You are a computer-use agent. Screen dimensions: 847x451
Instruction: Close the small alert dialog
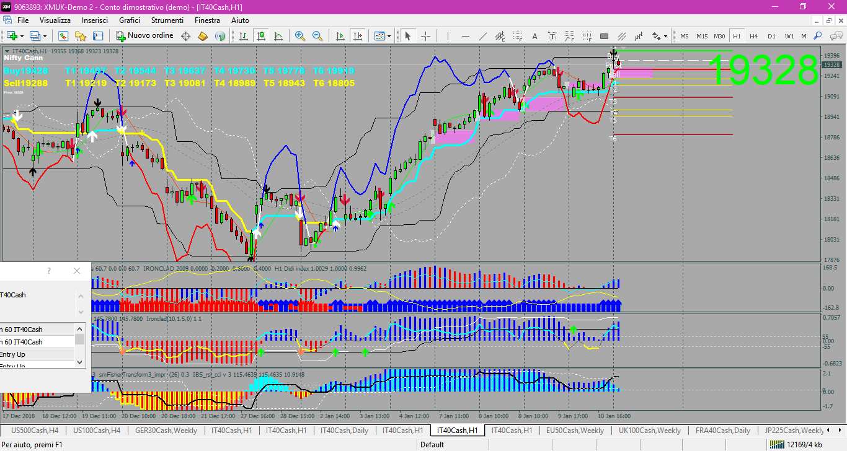pos(76,271)
